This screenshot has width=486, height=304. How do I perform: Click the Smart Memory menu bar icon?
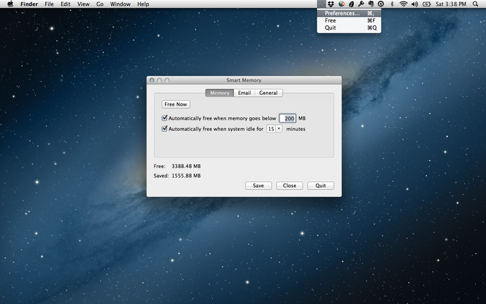(321, 4)
